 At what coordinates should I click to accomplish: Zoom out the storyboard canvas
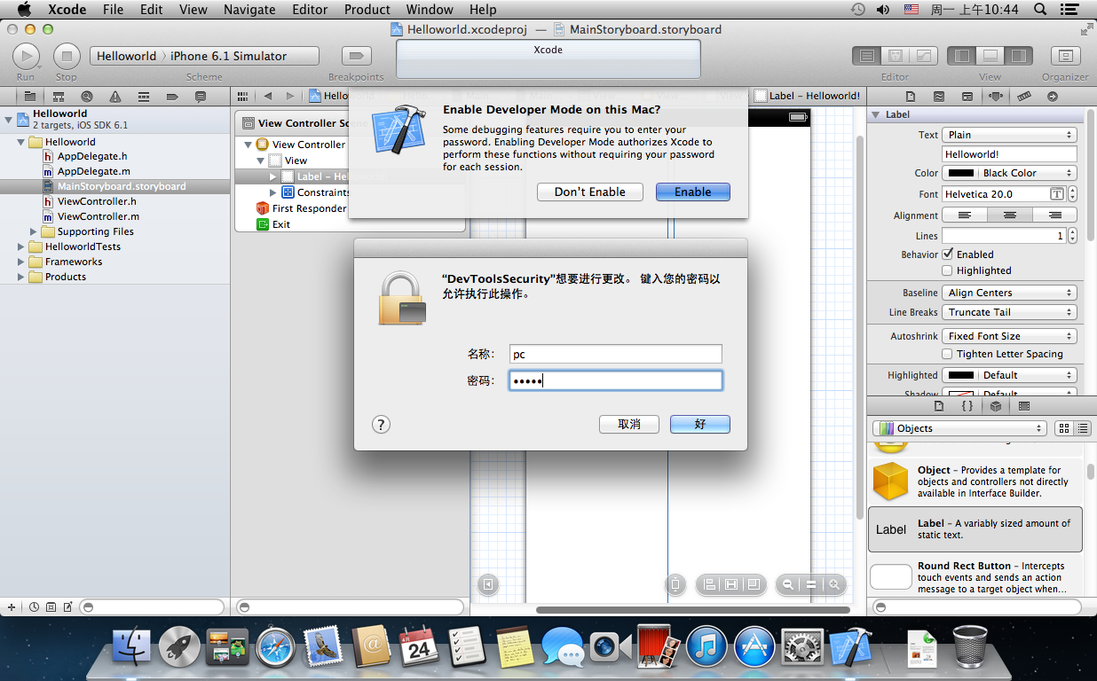[787, 584]
